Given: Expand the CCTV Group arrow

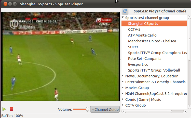Looking at the screenshot, I should [x=122, y=105].
